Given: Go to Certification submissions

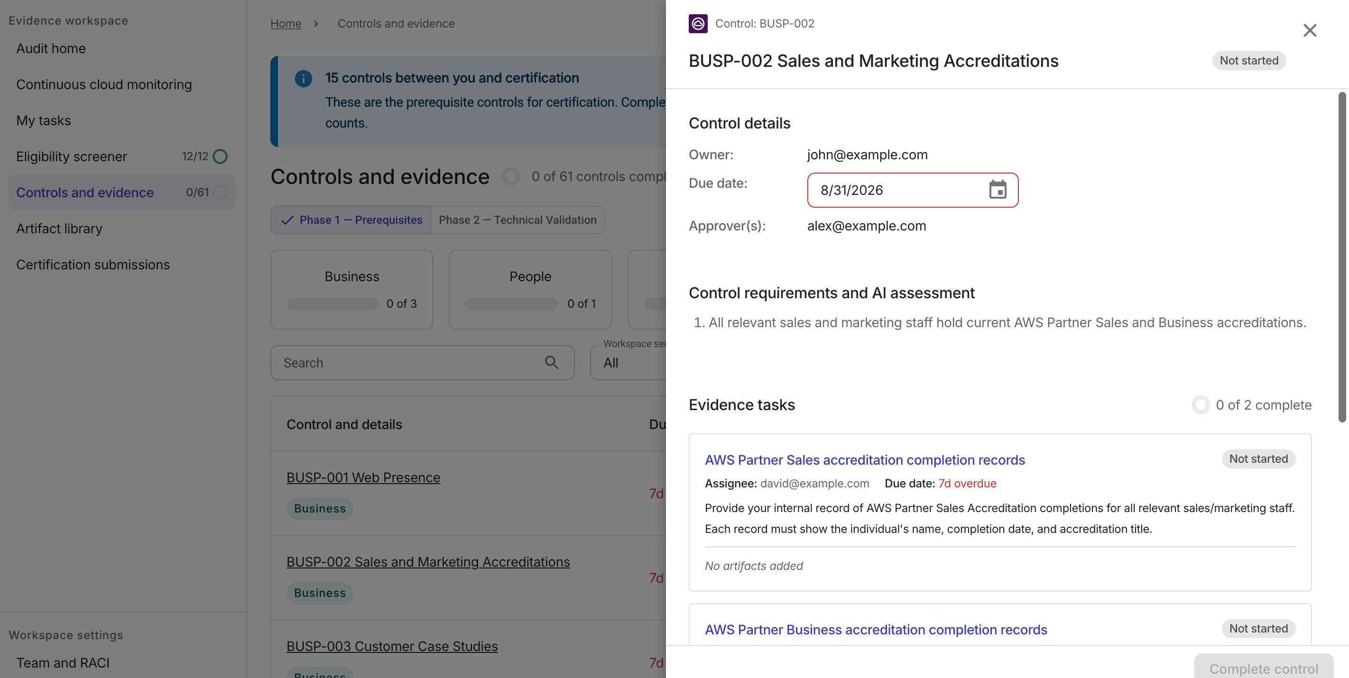Looking at the screenshot, I should [92, 265].
